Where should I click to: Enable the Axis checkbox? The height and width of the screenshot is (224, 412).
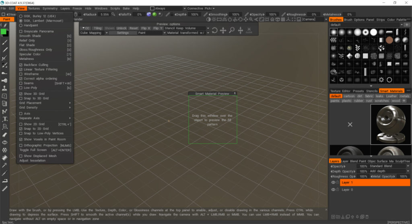(x=21, y=114)
